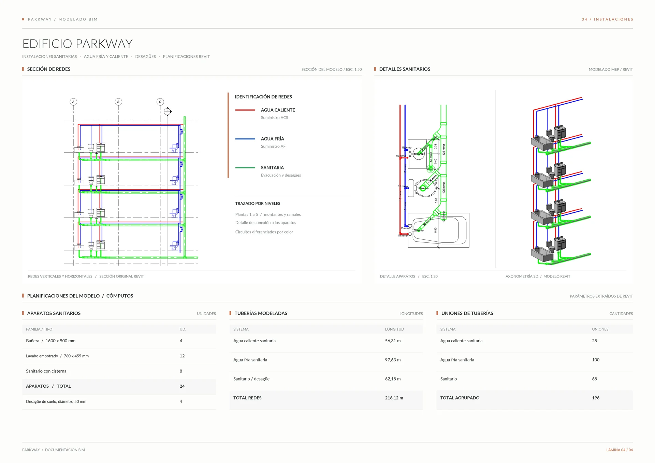Select the Edificio Parkway title
This screenshot has width=655, height=463.
click(x=77, y=44)
